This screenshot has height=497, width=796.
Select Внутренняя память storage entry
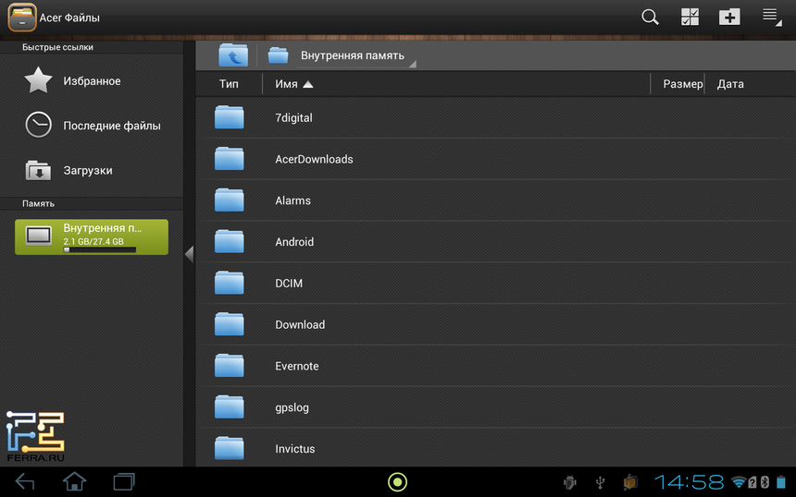coord(92,236)
